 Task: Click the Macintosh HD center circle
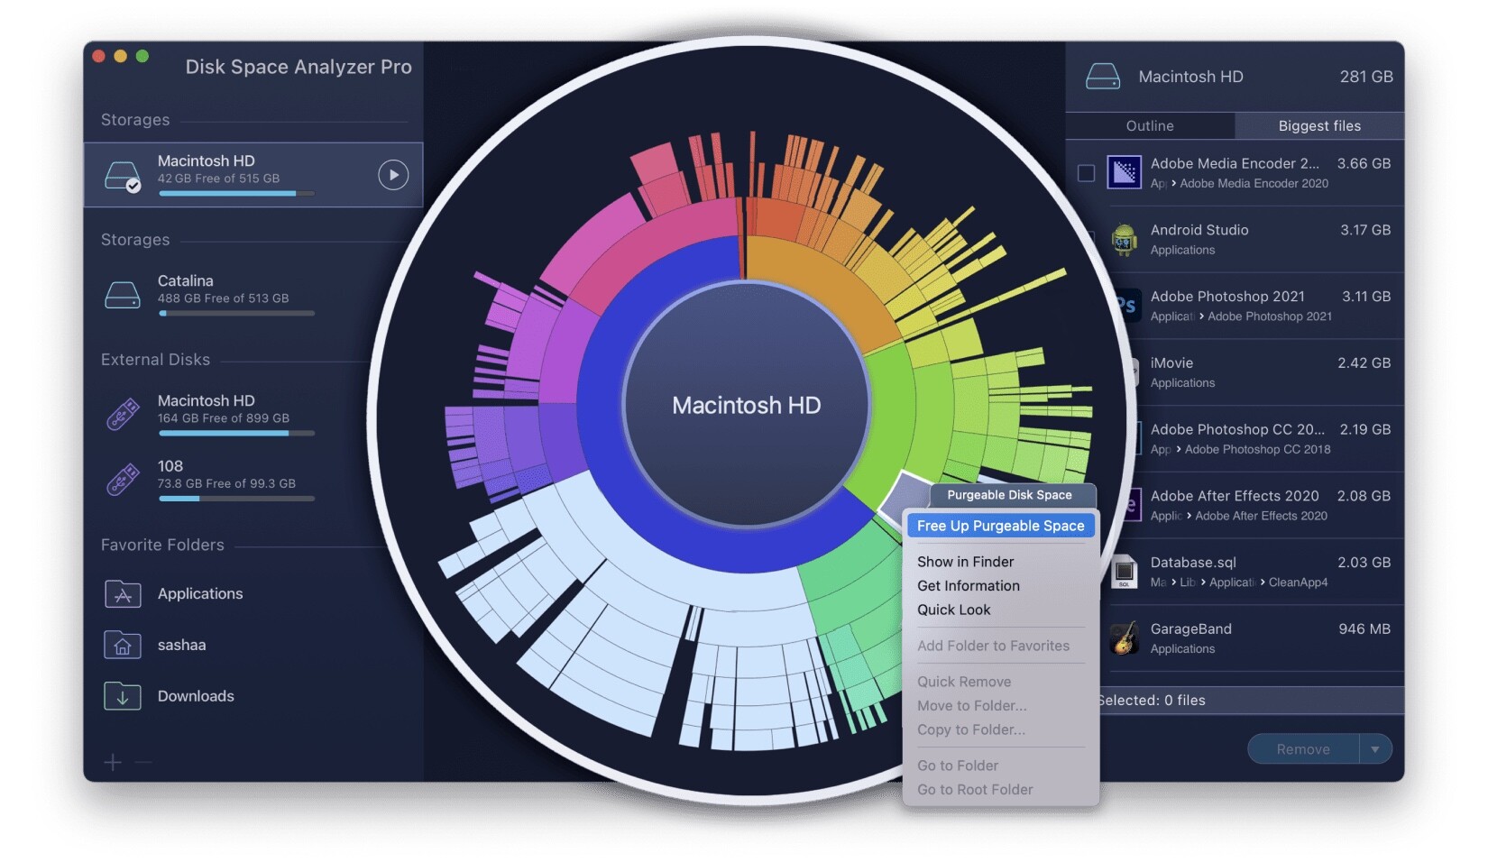coord(746,406)
